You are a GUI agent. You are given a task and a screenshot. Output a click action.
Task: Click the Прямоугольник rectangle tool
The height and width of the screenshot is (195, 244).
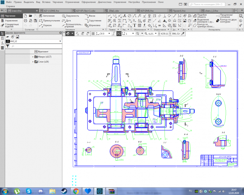tap(51, 21)
